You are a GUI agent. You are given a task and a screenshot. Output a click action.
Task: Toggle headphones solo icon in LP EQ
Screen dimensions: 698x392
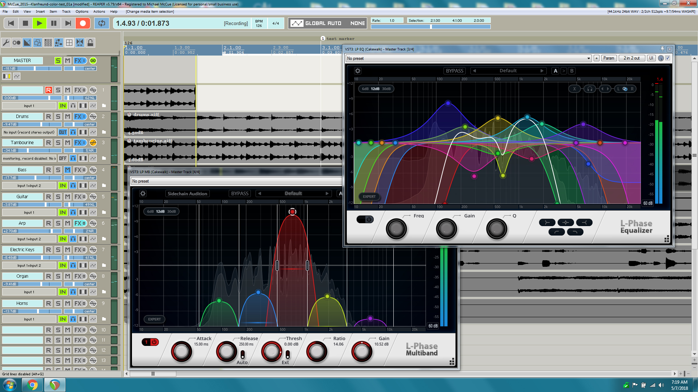590,89
